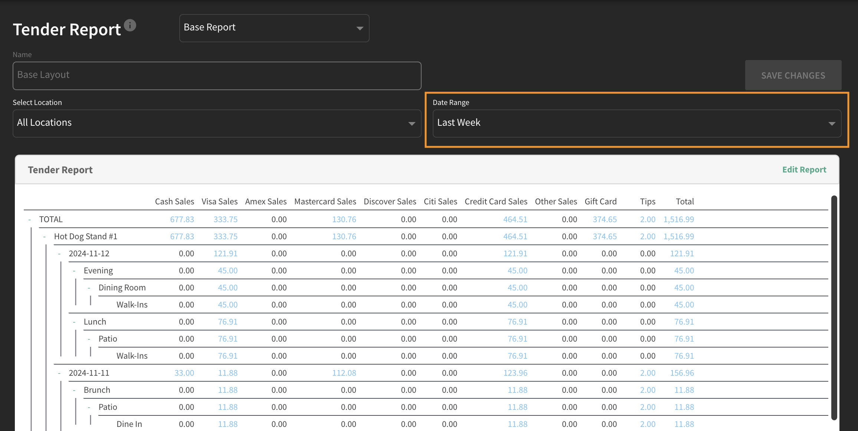
Task: Click the info icon beside Tender Report title
Action: click(130, 25)
